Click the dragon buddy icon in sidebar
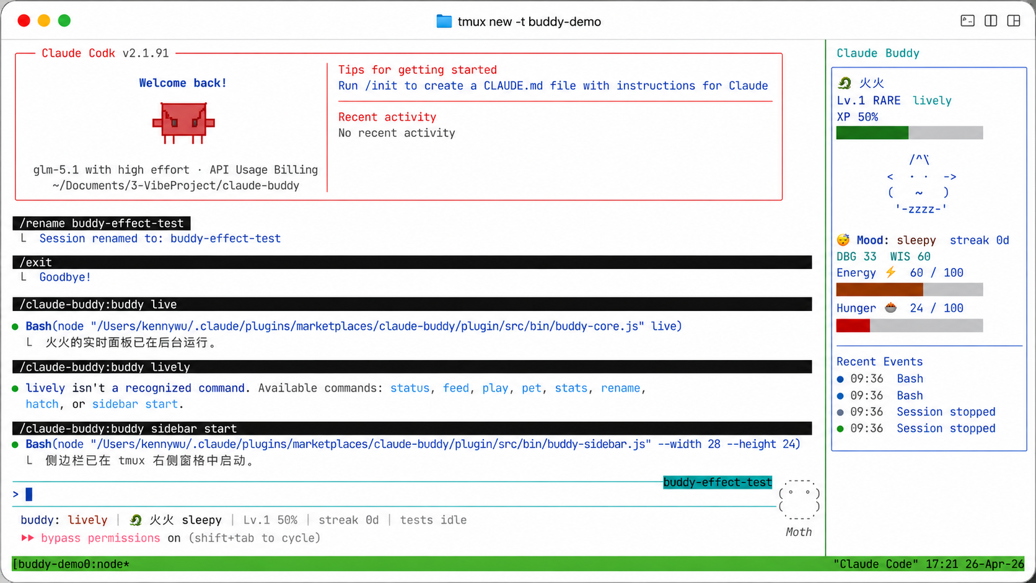Screen dimensions: 1036x583 tap(844, 82)
